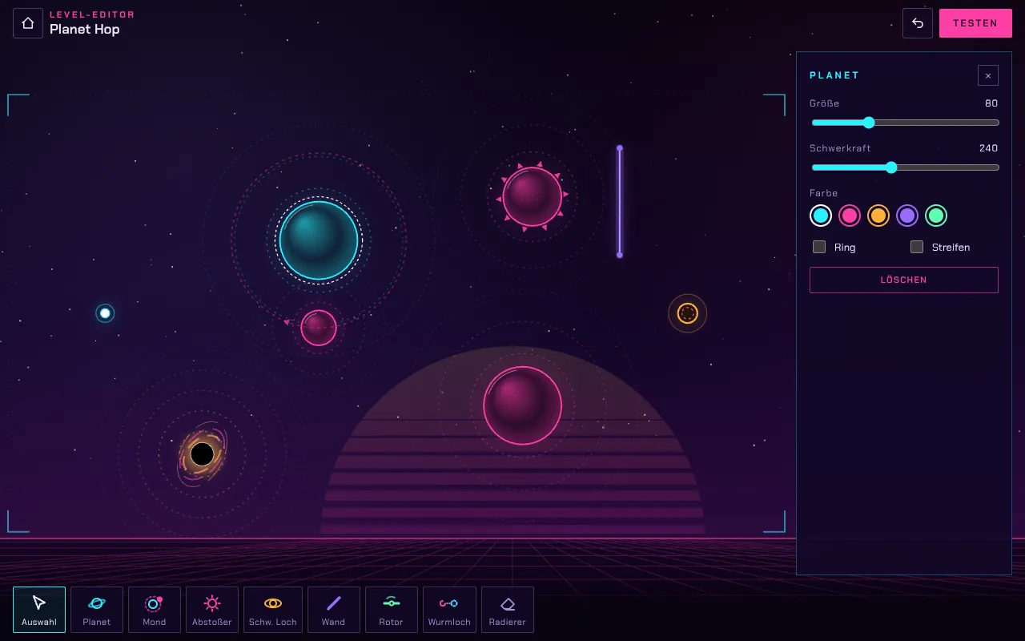Choose the cyan color swatch
Screen dimensions: 1025x641
point(821,216)
